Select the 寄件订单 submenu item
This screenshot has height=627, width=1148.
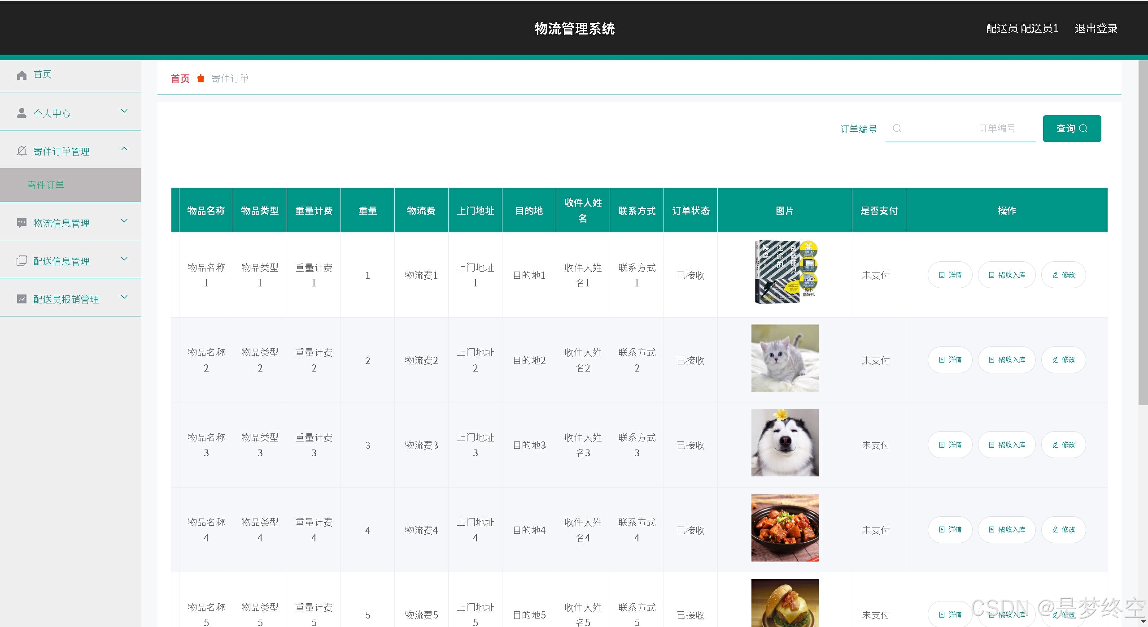[x=46, y=185]
